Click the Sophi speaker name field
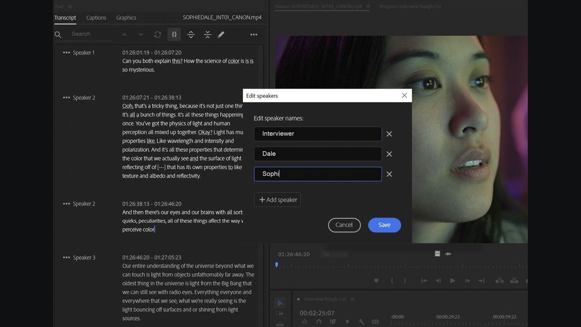This screenshot has height=327, width=581. (x=318, y=174)
